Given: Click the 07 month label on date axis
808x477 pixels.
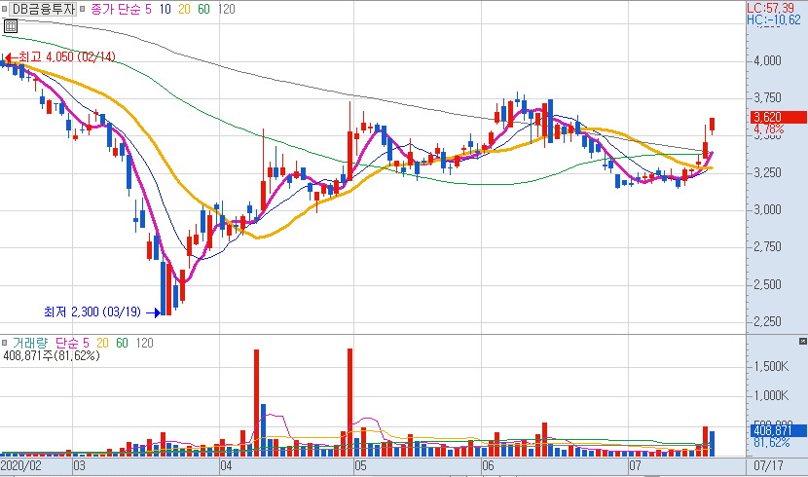Looking at the screenshot, I should coord(635,466).
